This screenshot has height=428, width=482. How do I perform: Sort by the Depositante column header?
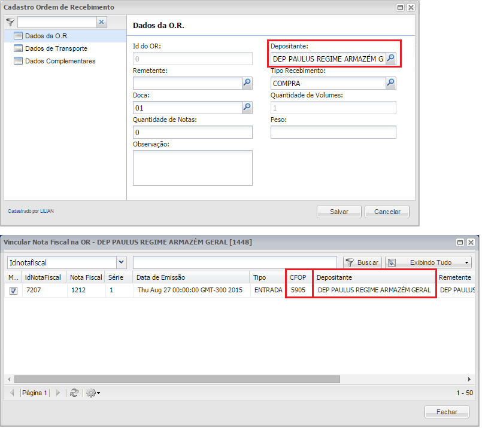point(374,277)
